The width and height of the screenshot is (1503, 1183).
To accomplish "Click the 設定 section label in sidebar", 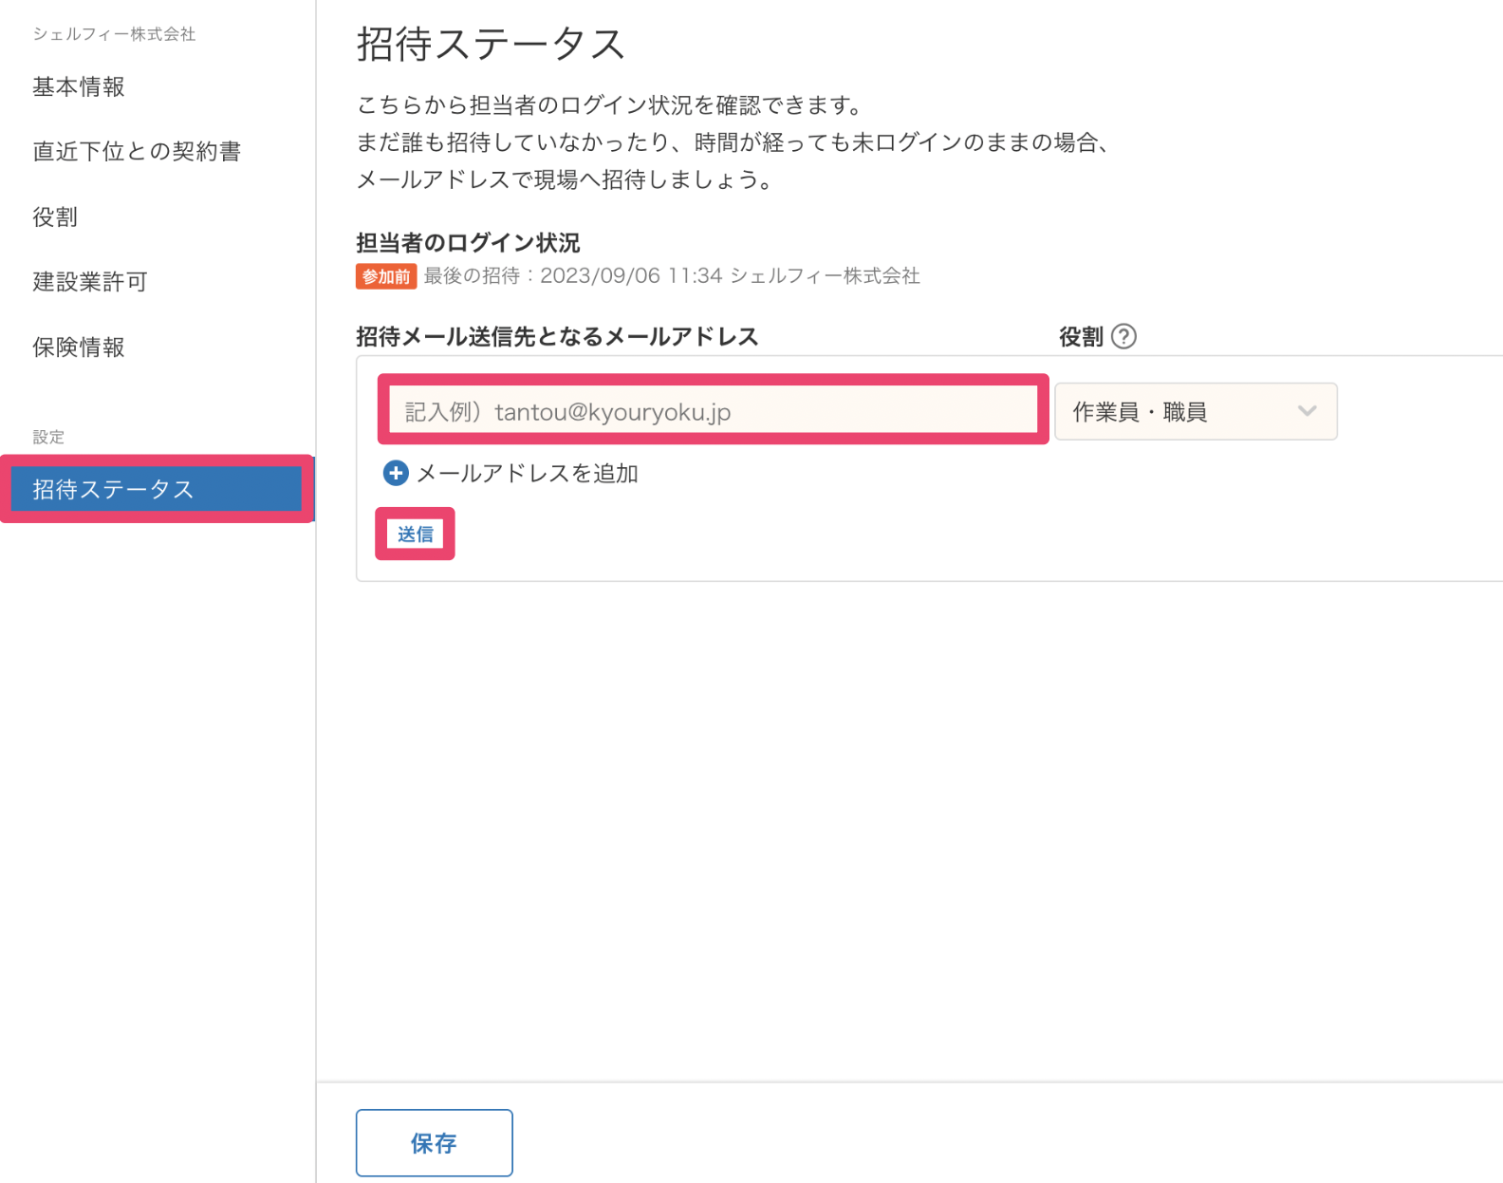I will point(48,437).
